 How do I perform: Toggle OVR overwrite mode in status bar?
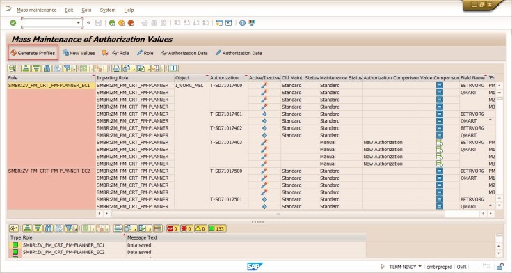[461, 267]
